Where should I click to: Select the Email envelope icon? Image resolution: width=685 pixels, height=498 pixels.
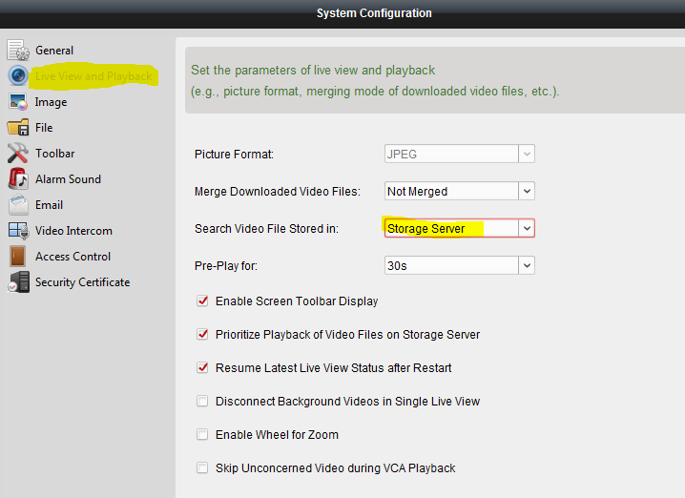pos(18,205)
